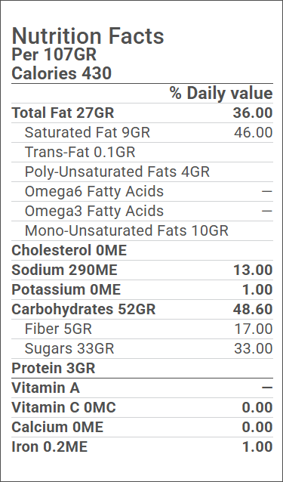Click the Saturated Fat 9GR row
283x482 pixels.
click(x=142, y=132)
